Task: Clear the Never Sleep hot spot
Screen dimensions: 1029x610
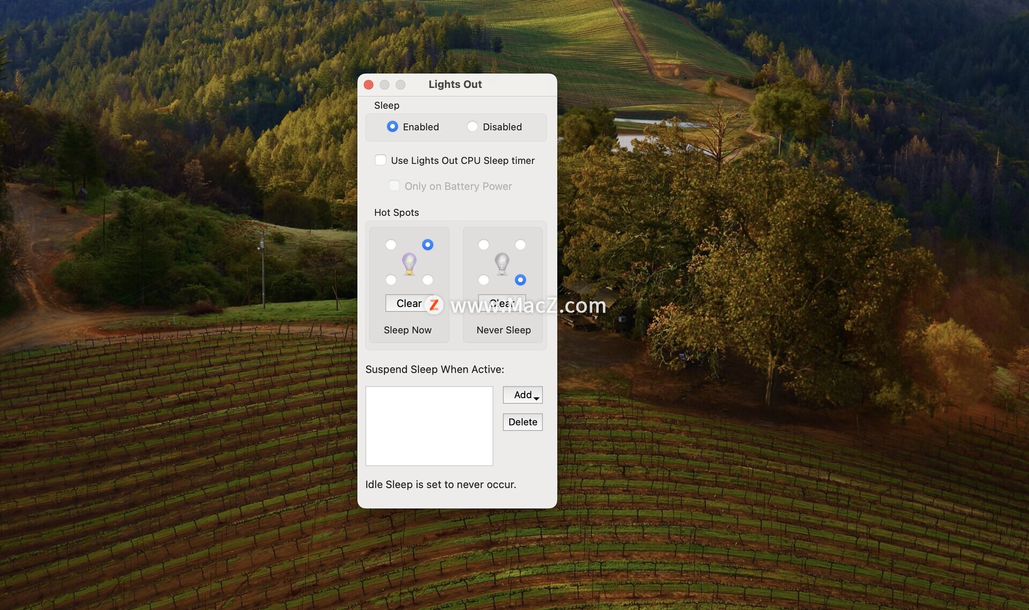Action: point(502,303)
